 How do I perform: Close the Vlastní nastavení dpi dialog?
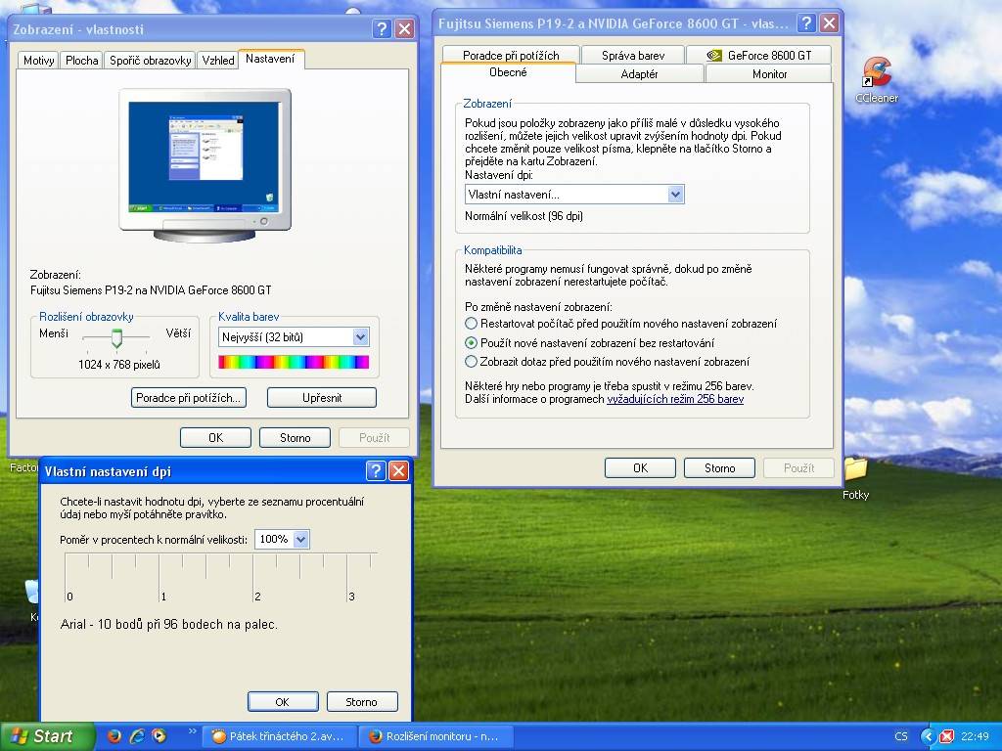point(398,471)
